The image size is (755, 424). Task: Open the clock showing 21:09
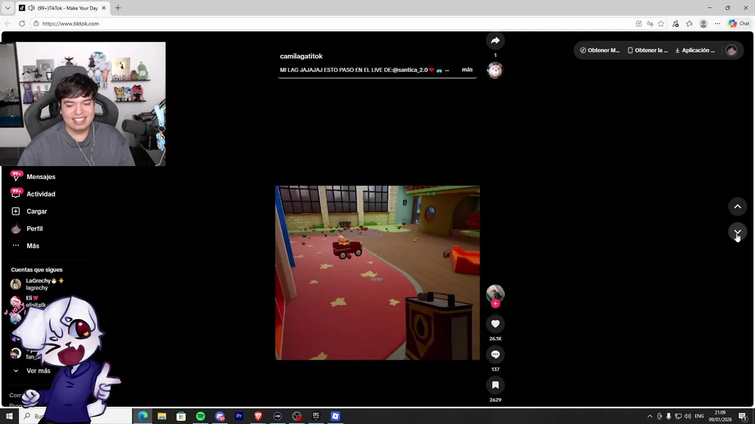click(x=720, y=416)
